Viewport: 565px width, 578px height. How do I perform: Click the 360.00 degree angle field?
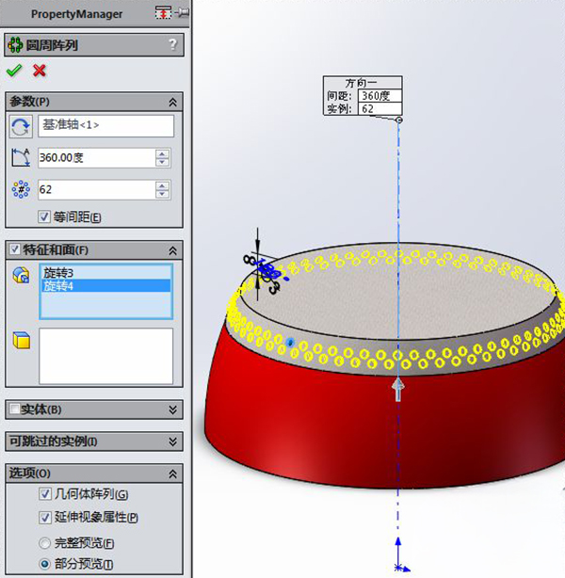[97, 158]
